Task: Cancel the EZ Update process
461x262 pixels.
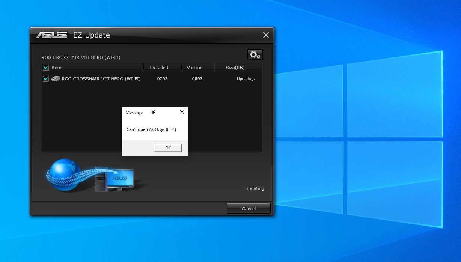Action: (249, 208)
